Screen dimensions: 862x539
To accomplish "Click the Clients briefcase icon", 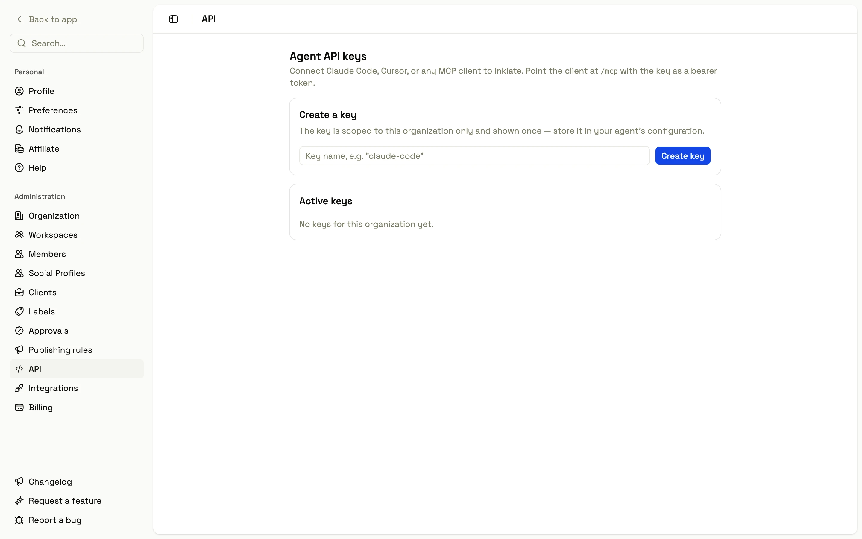I will (x=19, y=292).
